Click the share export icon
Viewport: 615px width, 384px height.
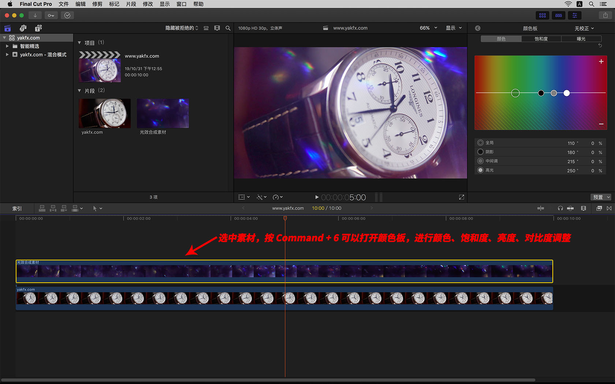pos(605,15)
